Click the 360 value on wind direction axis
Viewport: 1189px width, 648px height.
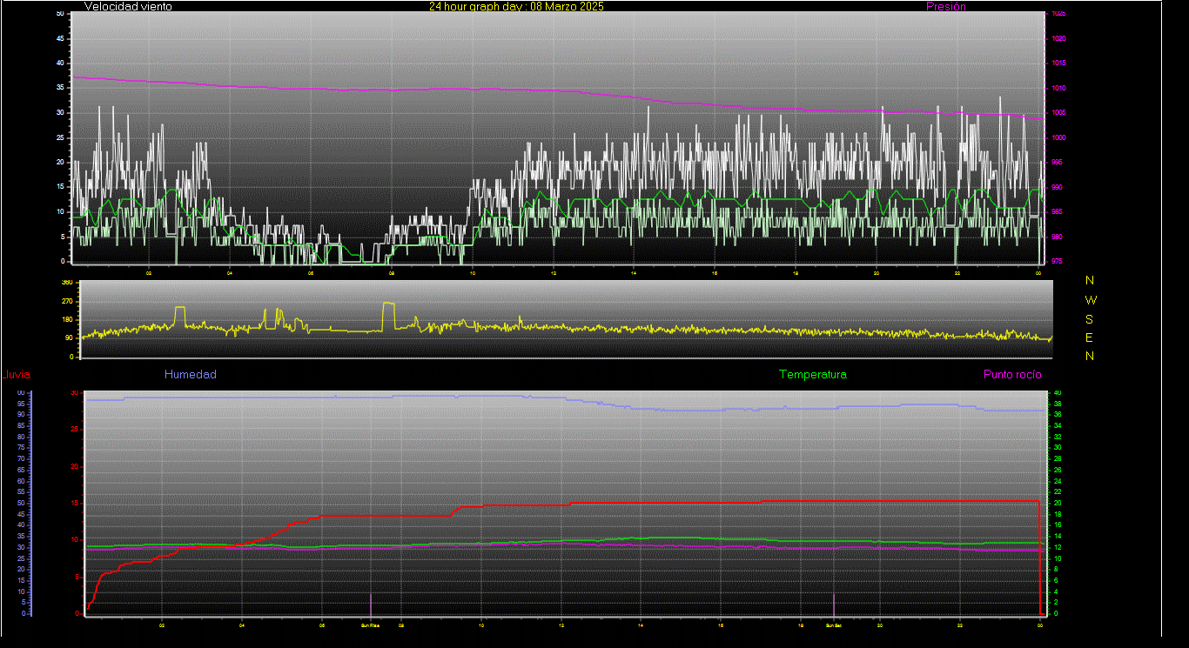click(67, 283)
